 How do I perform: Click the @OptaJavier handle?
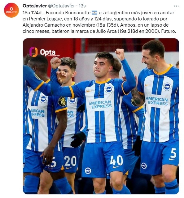(61, 6)
